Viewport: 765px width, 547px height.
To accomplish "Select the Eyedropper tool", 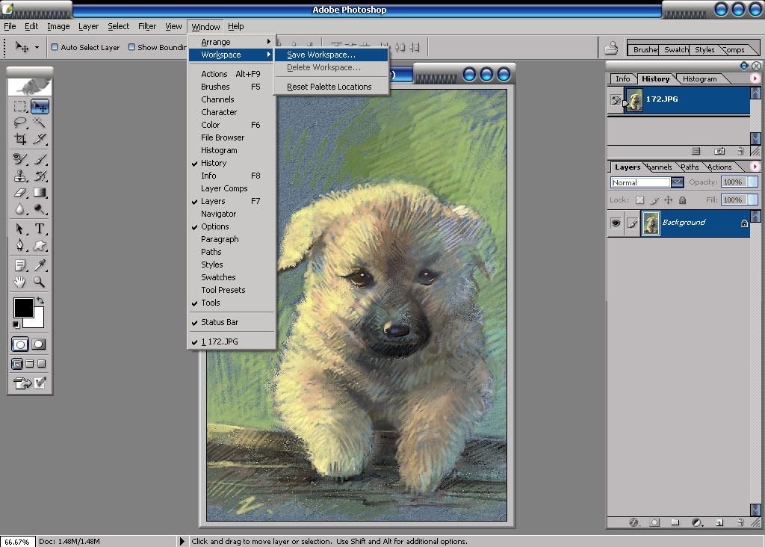I will click(40, 265).
